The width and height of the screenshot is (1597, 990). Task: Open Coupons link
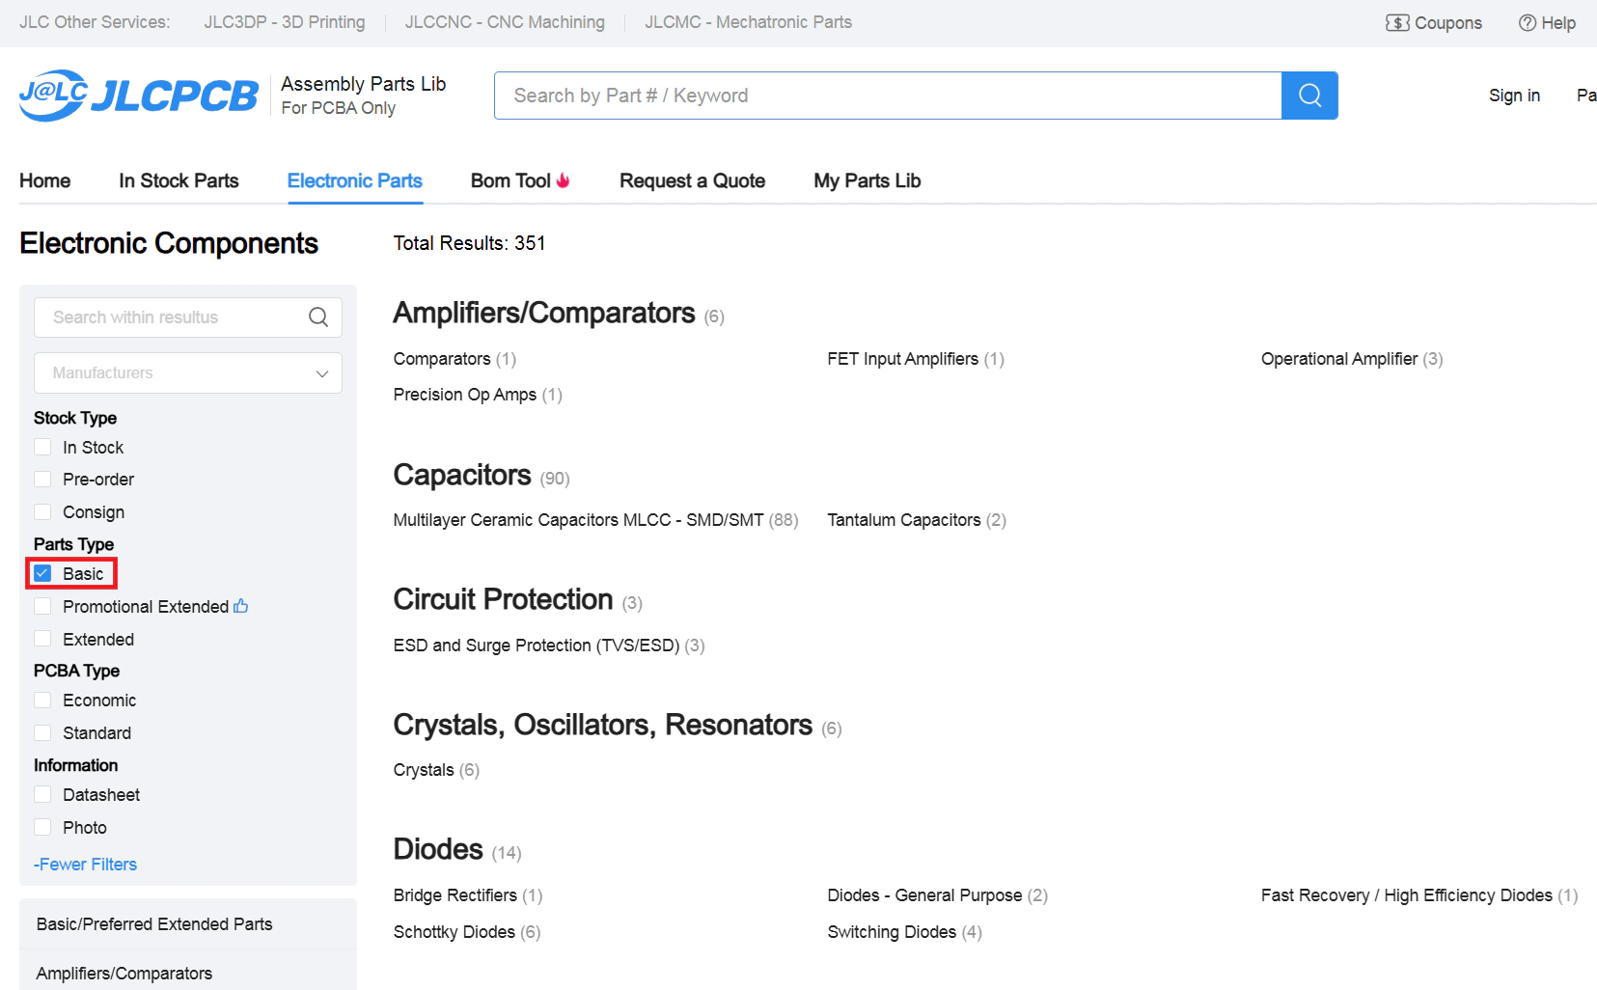point(1434,22)
